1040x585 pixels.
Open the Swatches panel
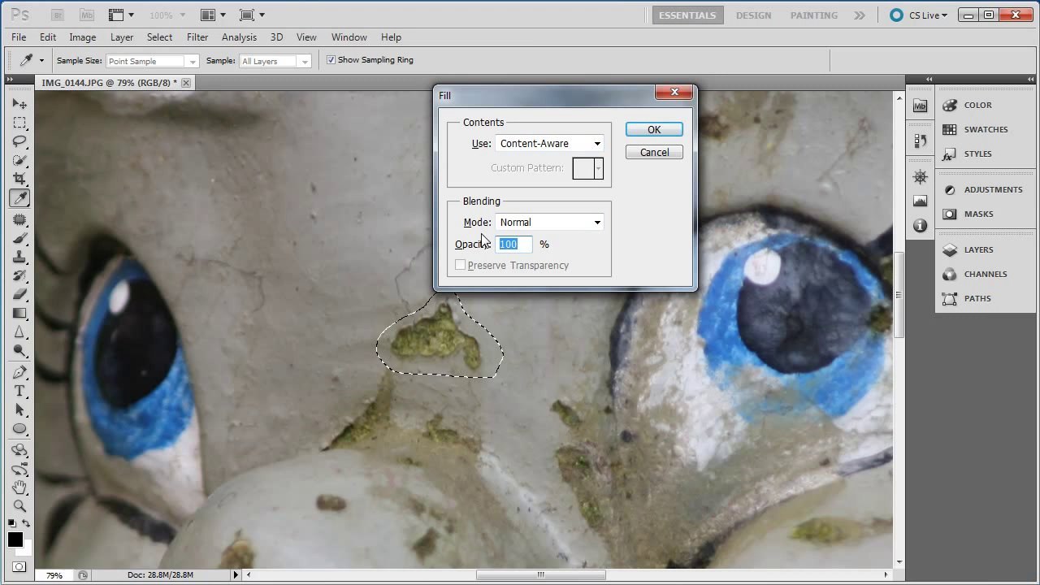click(986, 129)
